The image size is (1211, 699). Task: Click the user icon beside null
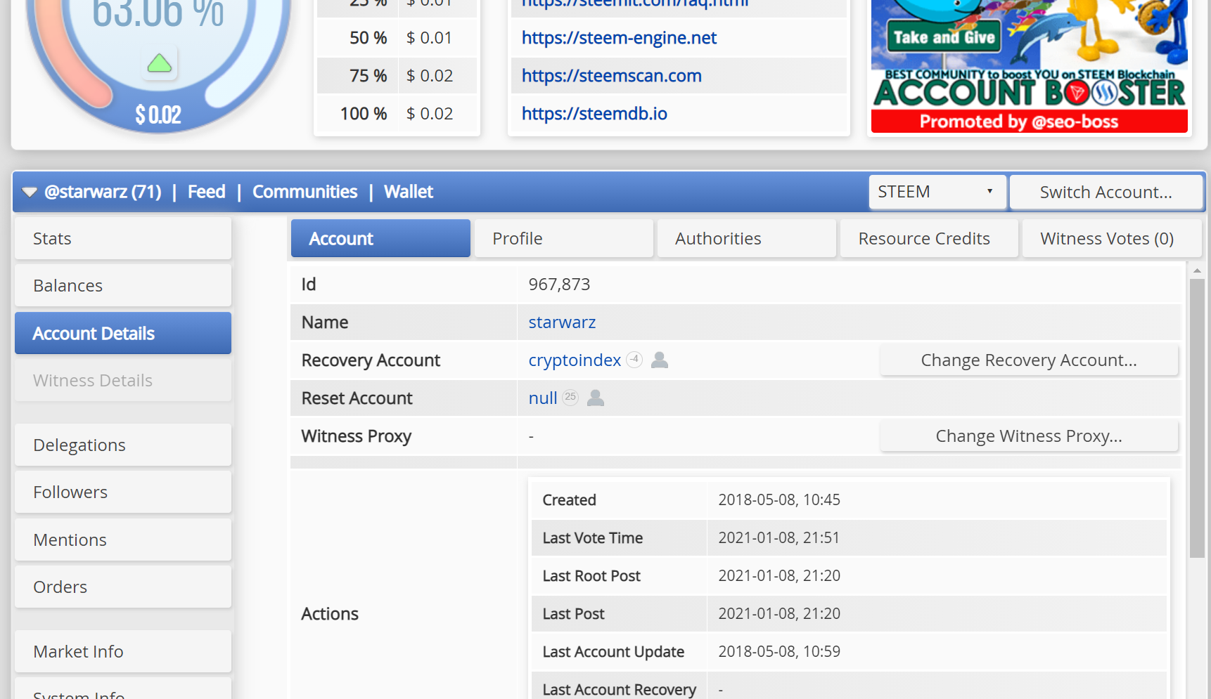[x=595, y=398]
